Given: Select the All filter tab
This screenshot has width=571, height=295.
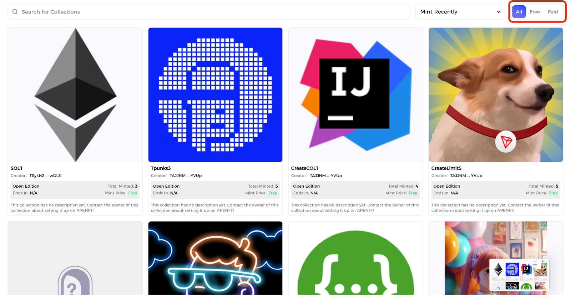Looking at the screenshot, I should click(x=519, y=12).
